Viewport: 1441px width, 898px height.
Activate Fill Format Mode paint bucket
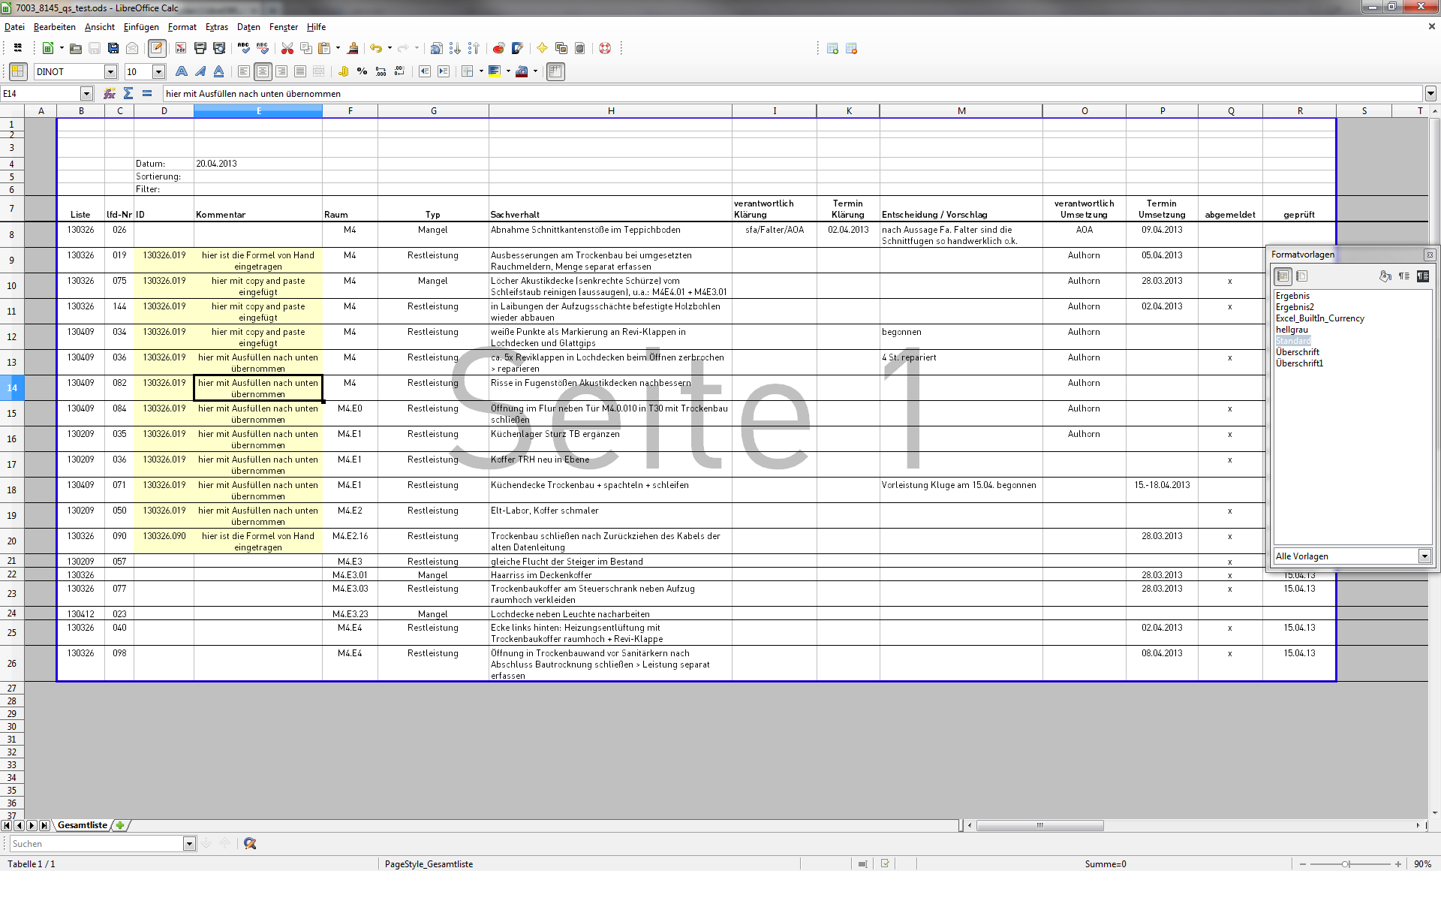coord(1385,276)
